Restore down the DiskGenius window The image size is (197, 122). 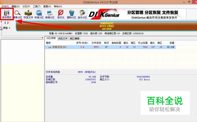(x=189, y=2)
